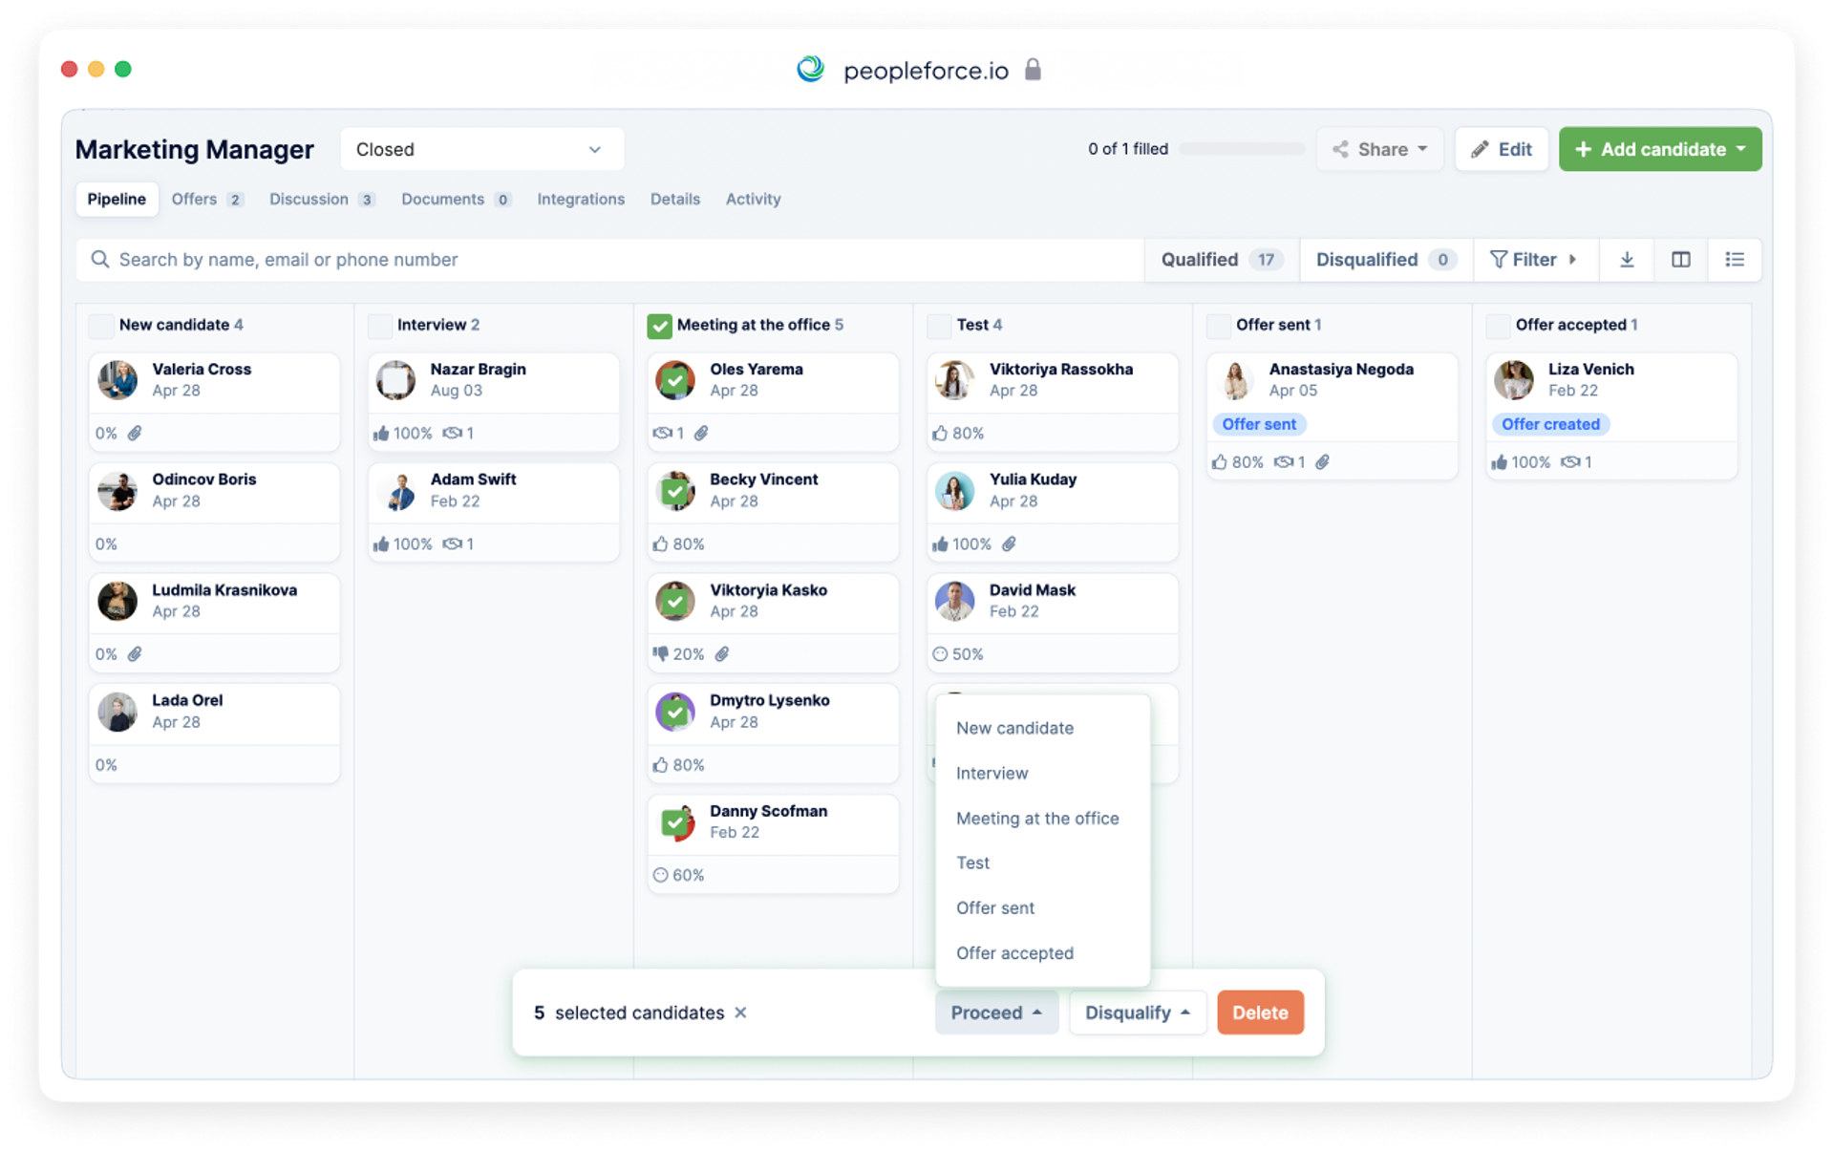
Task: Click the Edit button
Action: pyautogui.click(x=1501, y=150)
